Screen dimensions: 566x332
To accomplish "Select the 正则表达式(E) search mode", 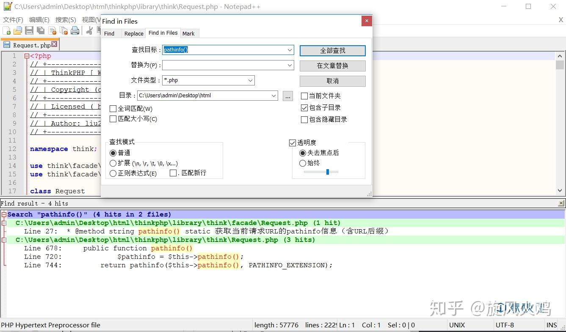I will [x=113, y=173].
